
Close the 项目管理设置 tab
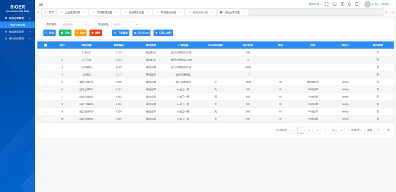[116, 12]
